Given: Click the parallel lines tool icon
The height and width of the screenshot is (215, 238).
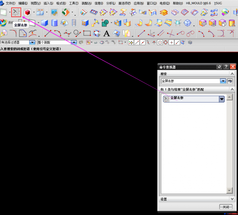Looking at the screenshot, I should 161,33.
